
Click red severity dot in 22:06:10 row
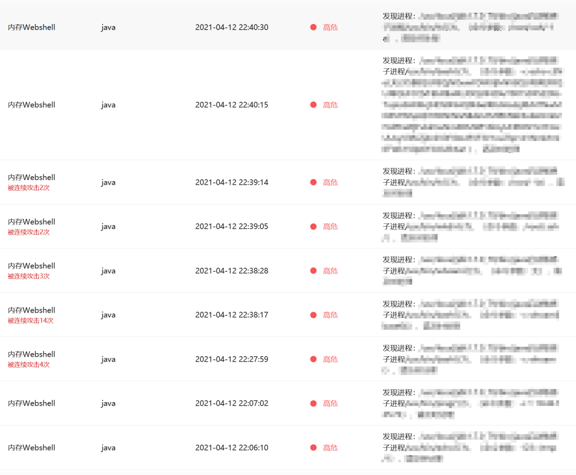(314, 447)
